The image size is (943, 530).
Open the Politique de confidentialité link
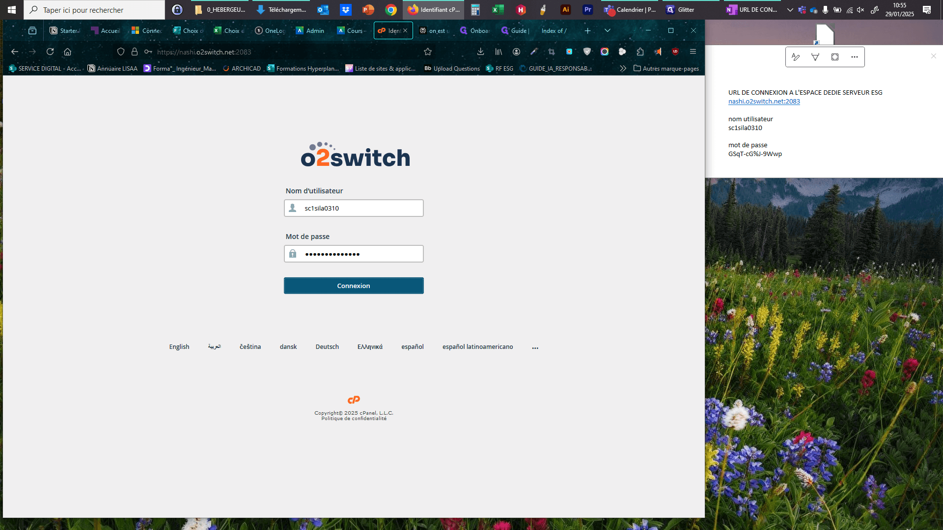click(x=354, y=419)
